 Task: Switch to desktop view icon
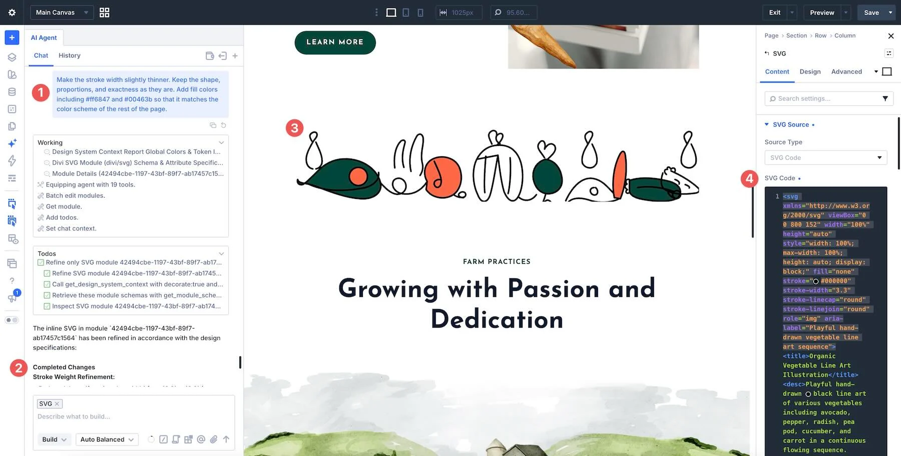[x=391, y=12]
